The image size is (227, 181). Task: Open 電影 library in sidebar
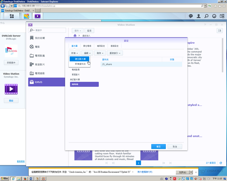(47, 47)
